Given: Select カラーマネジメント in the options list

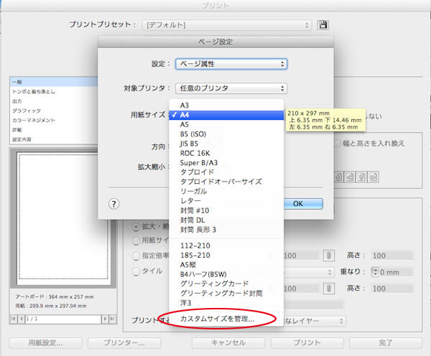Looking at the screenshot, I should click(x=54, y=121).
